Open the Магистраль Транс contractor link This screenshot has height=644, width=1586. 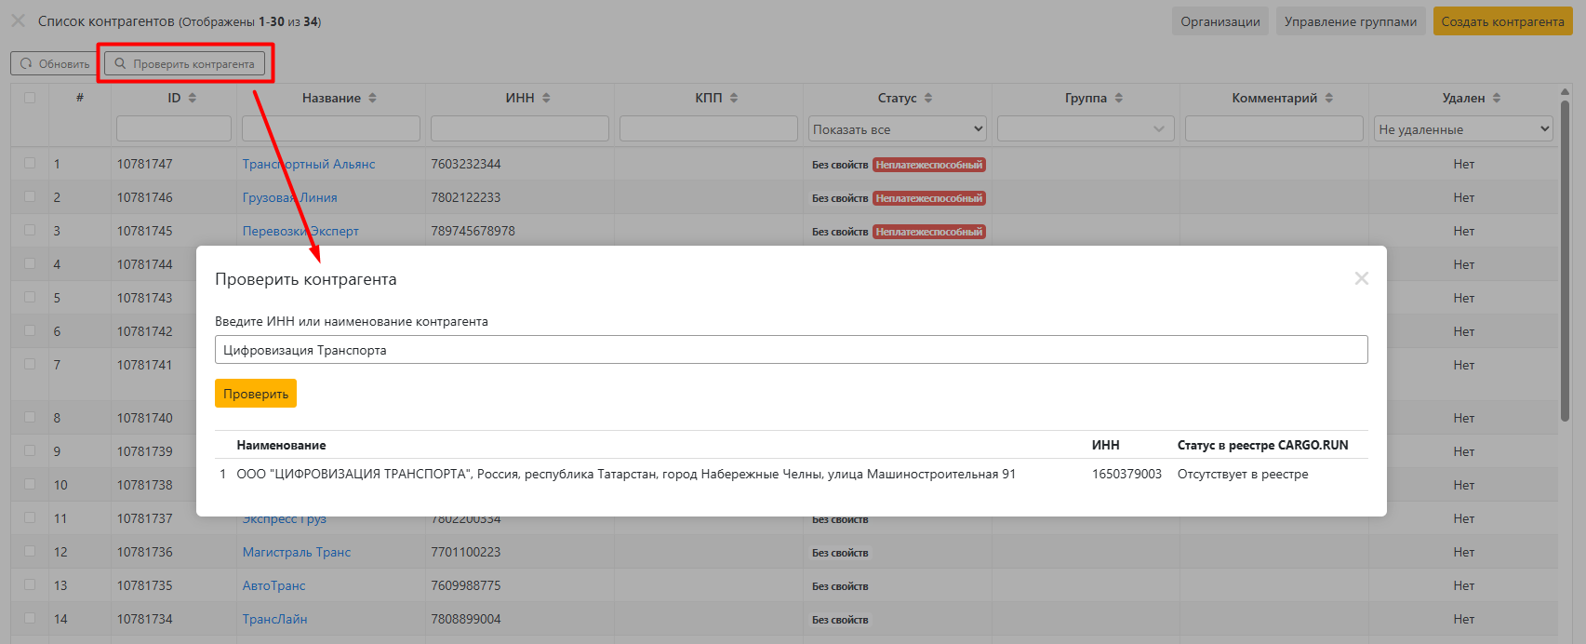tap(297, 552)
